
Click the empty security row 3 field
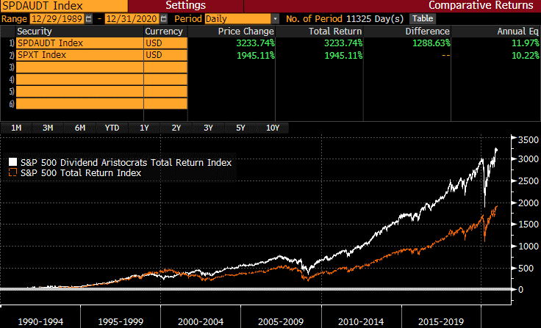point(79,68)
